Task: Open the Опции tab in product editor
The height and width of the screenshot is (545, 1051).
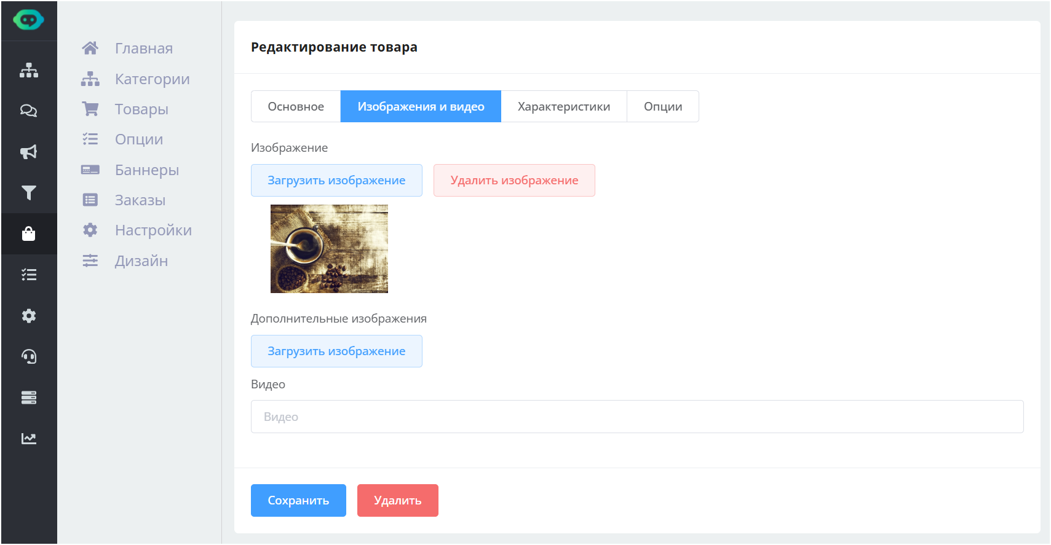Action: pyautogui.click(x=662, y=106)
